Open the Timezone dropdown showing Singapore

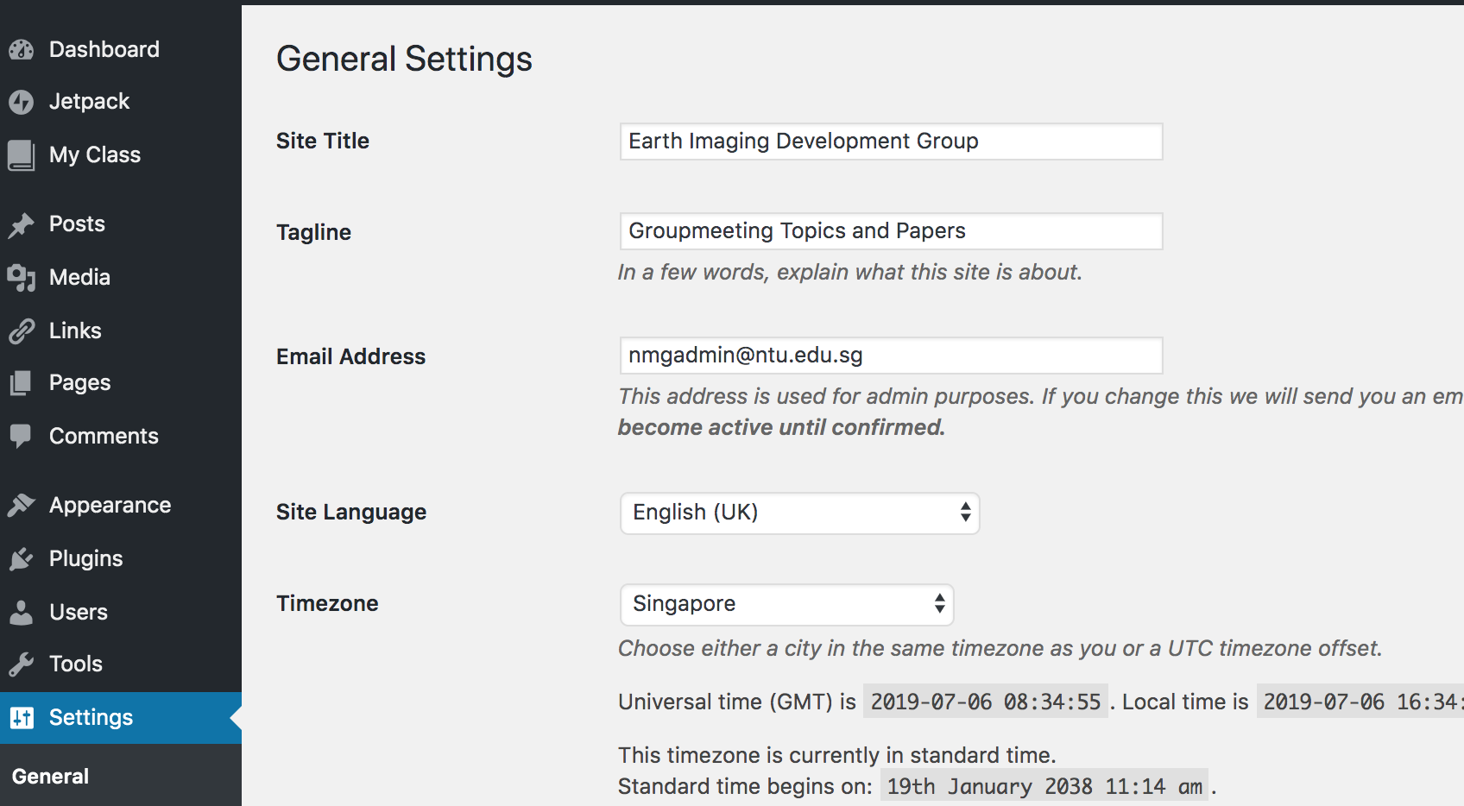pyautogui.click(x=786, y=604)
